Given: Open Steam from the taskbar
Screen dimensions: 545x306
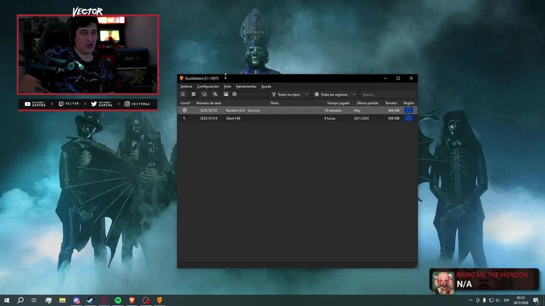Looking at the screenshot, I should 90,300.
